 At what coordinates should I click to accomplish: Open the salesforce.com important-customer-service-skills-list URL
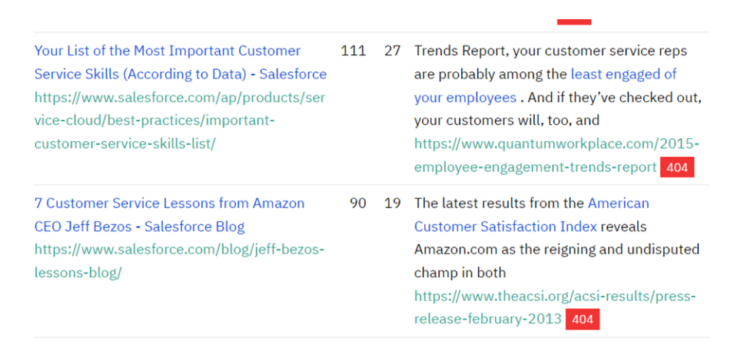(180, 121)
